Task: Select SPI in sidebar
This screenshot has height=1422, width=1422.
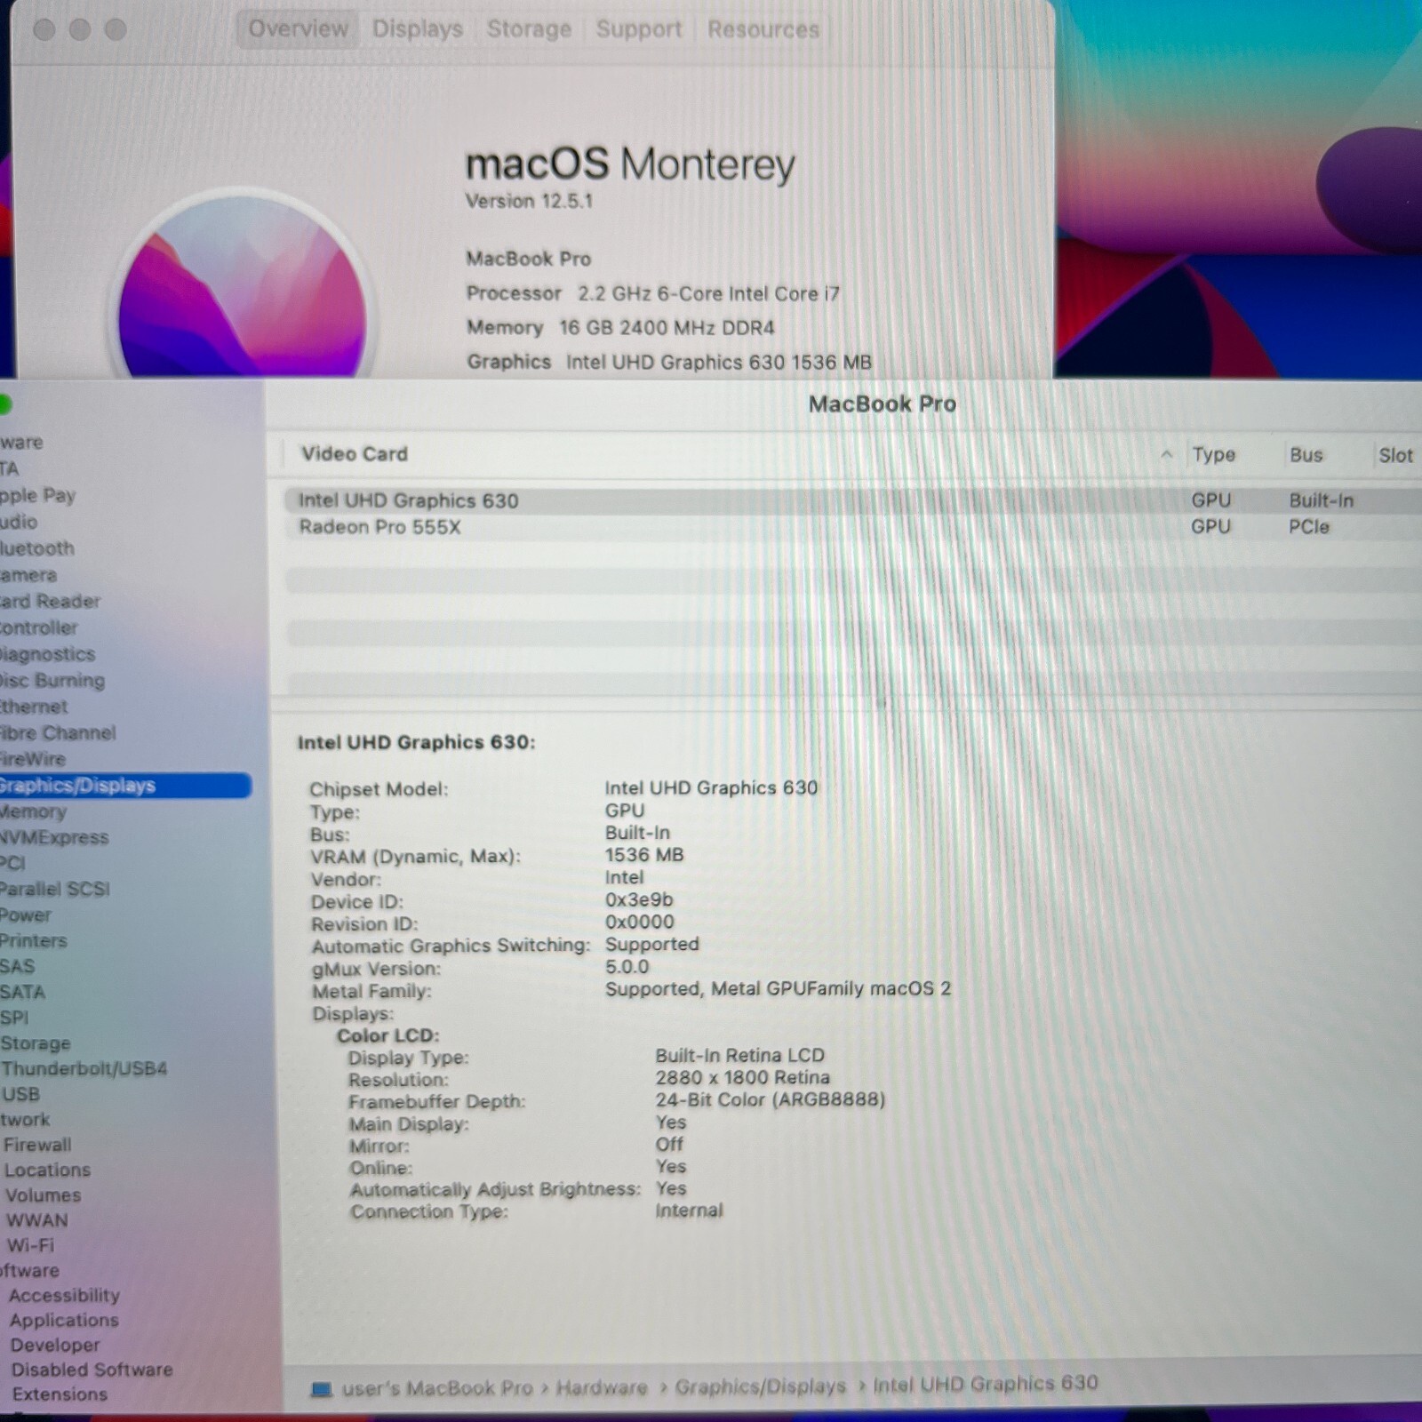Action: pyautogui.click(x=14, y=1018)
